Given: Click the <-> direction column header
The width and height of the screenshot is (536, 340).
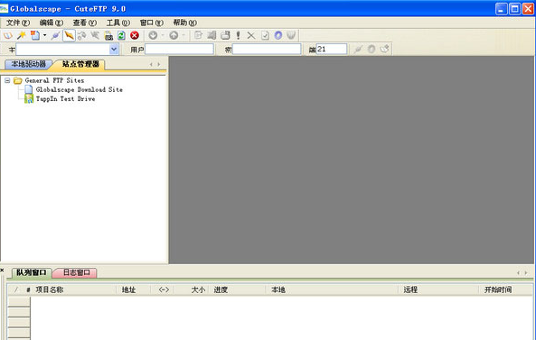Looking at the screenshot, I should pos(164,289).
